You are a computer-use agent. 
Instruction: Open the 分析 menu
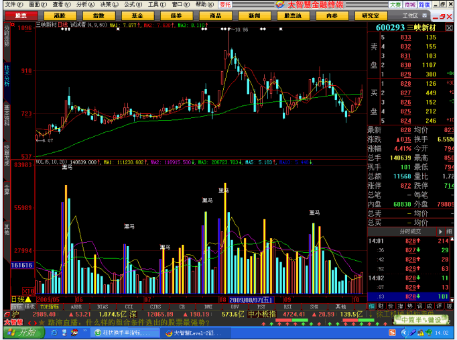[x=85, y=5]
